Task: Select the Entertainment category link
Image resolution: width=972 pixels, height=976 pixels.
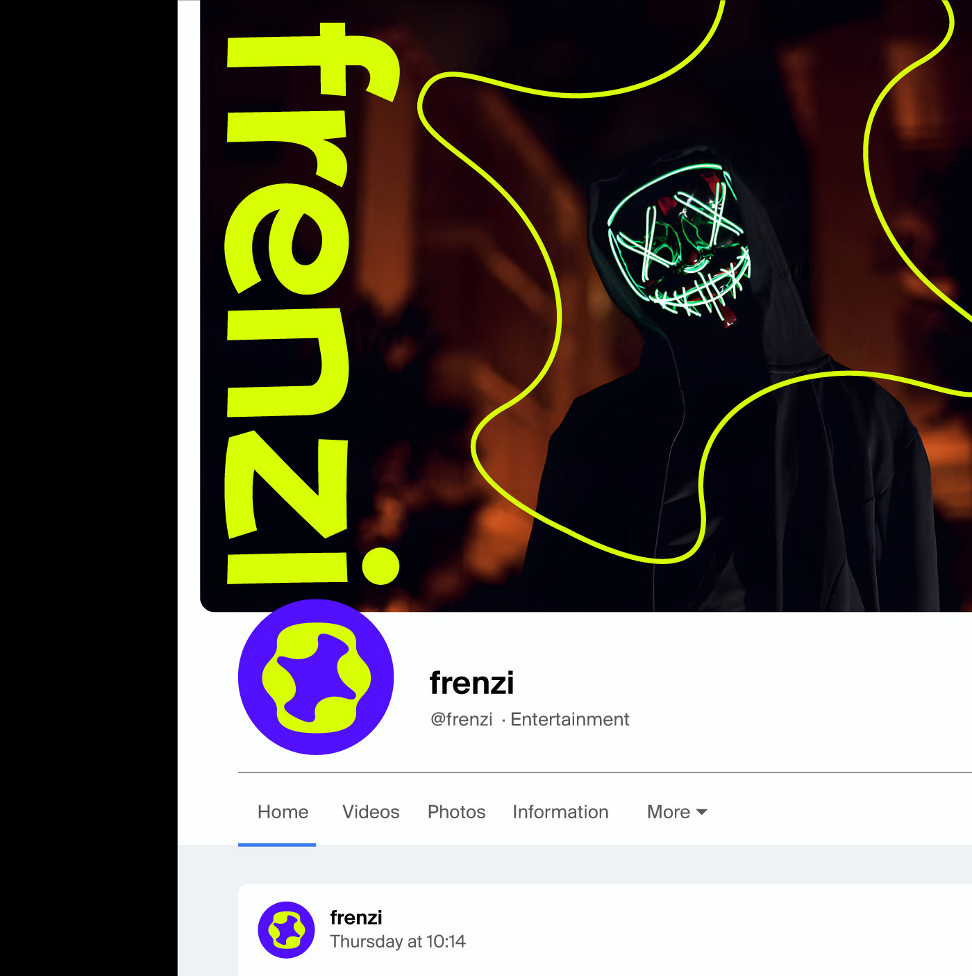Action: [569, 719]
